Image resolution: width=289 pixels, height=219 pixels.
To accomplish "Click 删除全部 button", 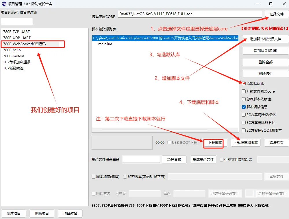I will coord(265,62).
